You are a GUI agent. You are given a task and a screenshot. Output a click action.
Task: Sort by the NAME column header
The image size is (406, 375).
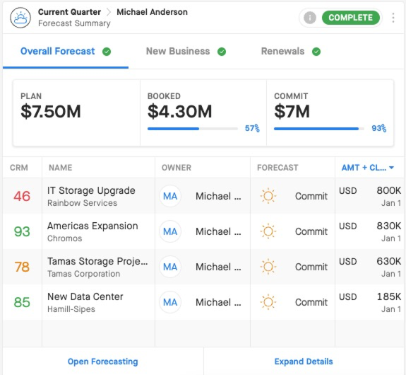[x=60, y=168]
